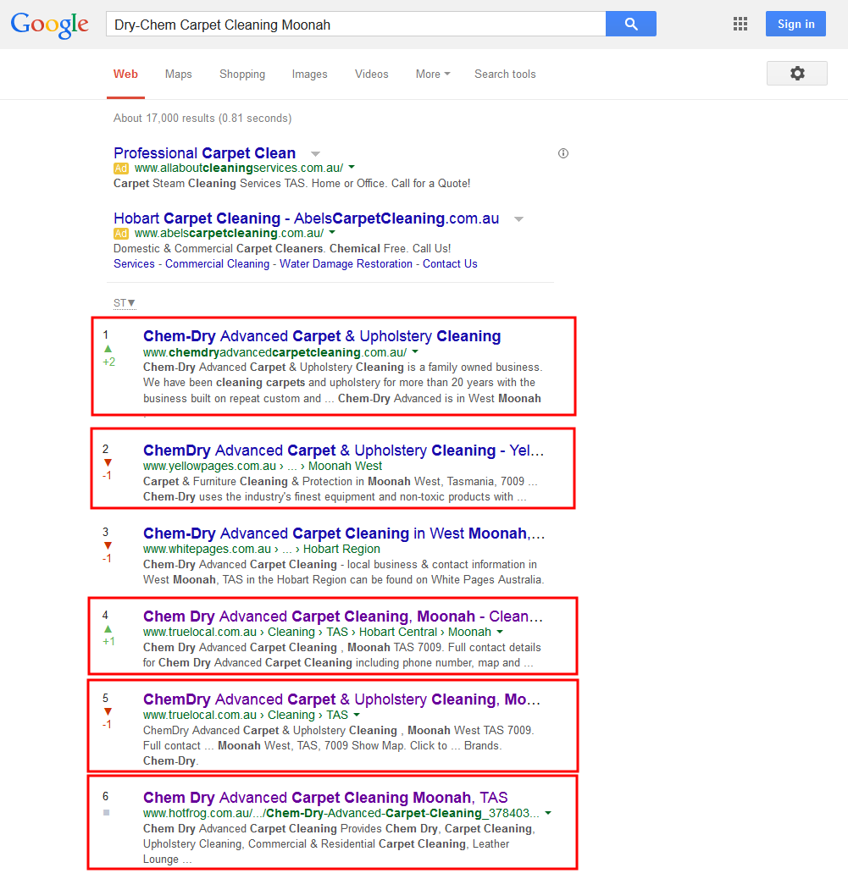Follow the Services sitelink

click(134, 263)
